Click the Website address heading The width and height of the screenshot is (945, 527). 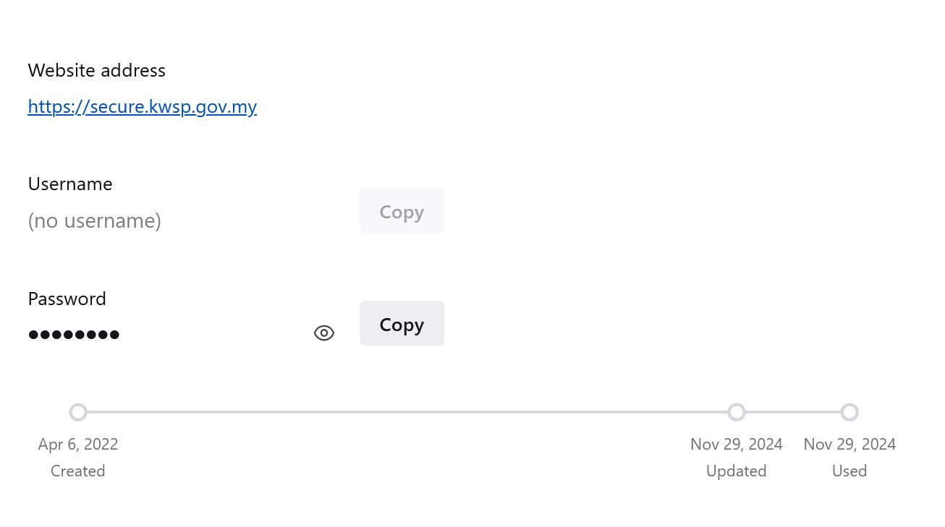97,70
